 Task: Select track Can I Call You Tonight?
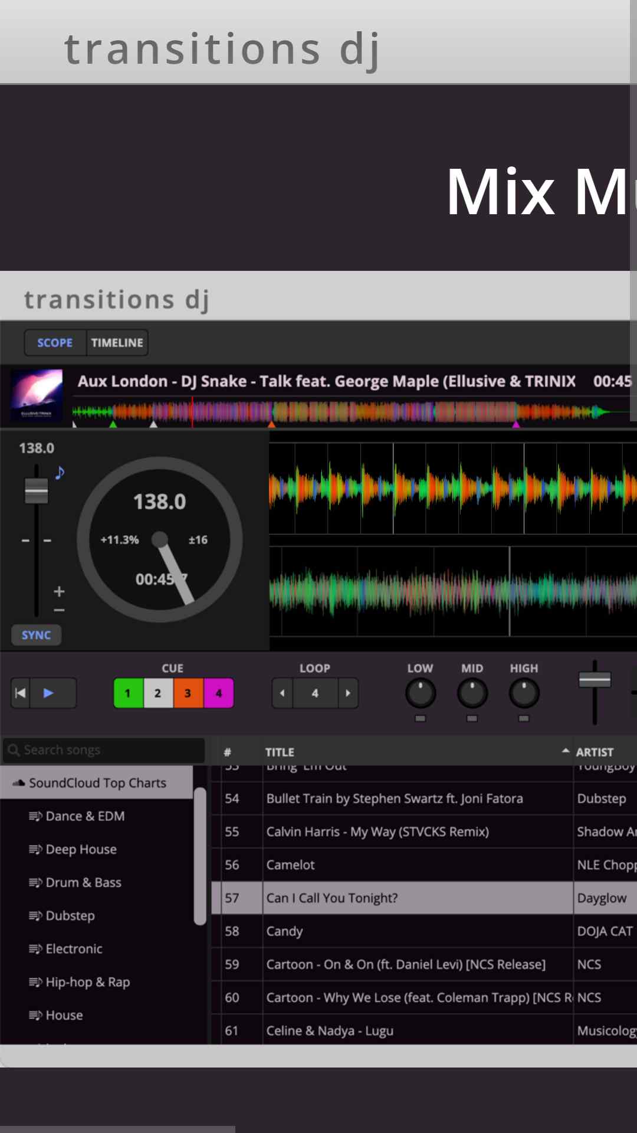332,898
